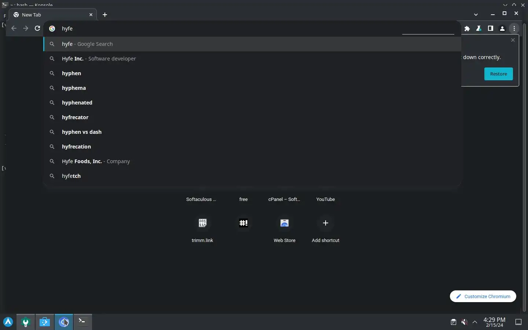Open the Discover software store icon
The width and height of the screenshot is (528, 330).
[x=45, y=322]
